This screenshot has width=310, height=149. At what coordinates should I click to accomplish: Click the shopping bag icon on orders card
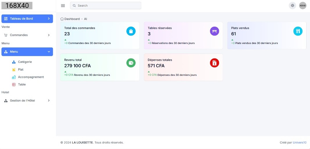[131, 31]
